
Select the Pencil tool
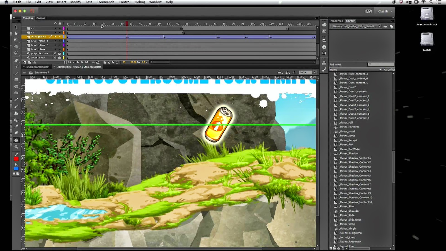point(16,100)
